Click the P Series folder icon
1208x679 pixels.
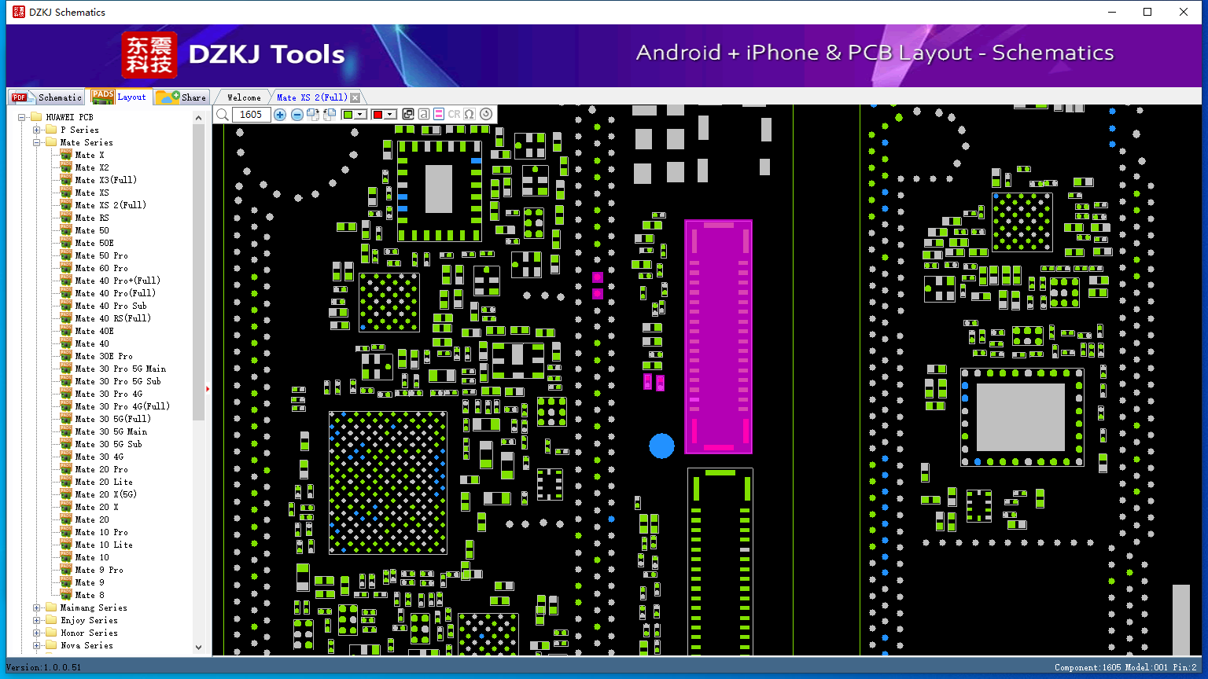[51, 130]
